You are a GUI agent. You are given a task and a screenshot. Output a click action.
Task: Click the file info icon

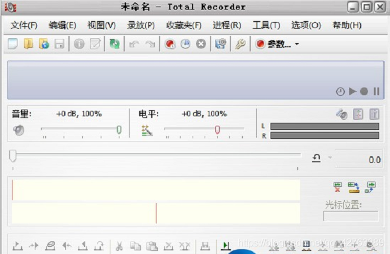click(79, 44)
